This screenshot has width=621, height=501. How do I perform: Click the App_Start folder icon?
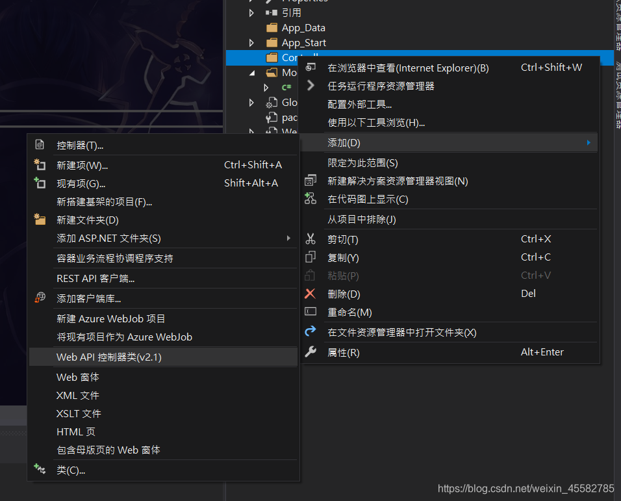(x=272, y=42)
